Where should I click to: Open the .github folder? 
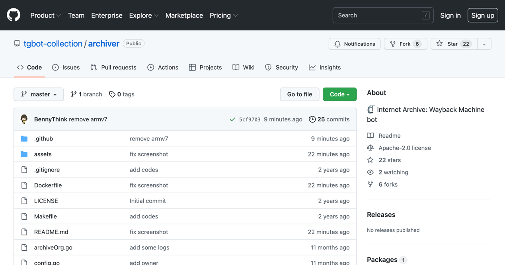[43, 138]
